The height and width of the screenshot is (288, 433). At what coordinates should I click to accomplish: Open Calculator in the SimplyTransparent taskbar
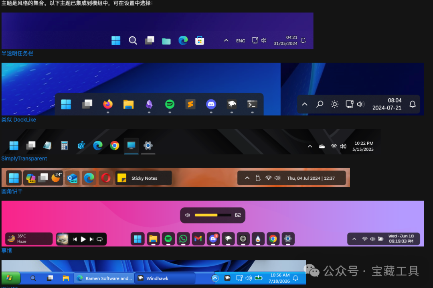[x=64, y=145]
